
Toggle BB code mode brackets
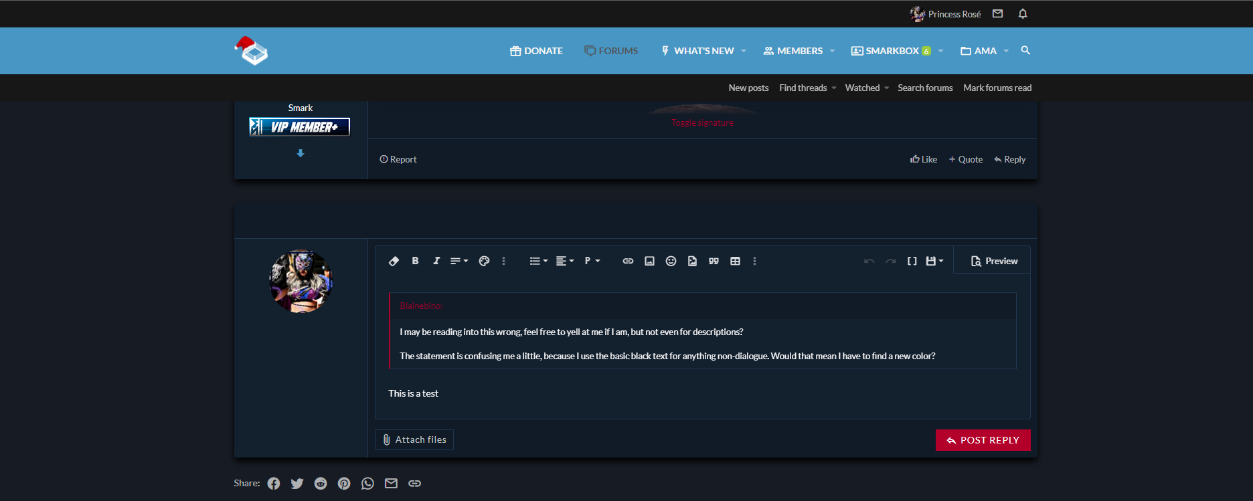click(x=912, y=261)
